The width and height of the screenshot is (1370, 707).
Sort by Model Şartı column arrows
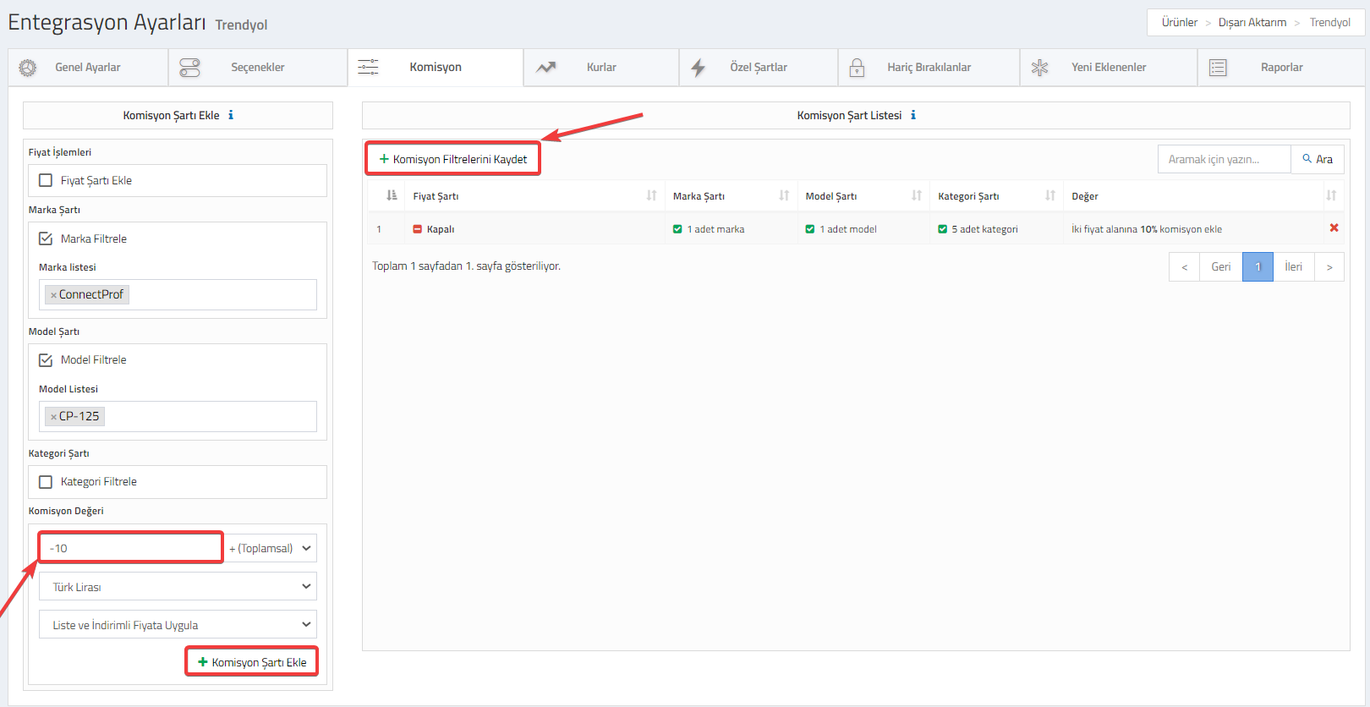tap(917, 195)
